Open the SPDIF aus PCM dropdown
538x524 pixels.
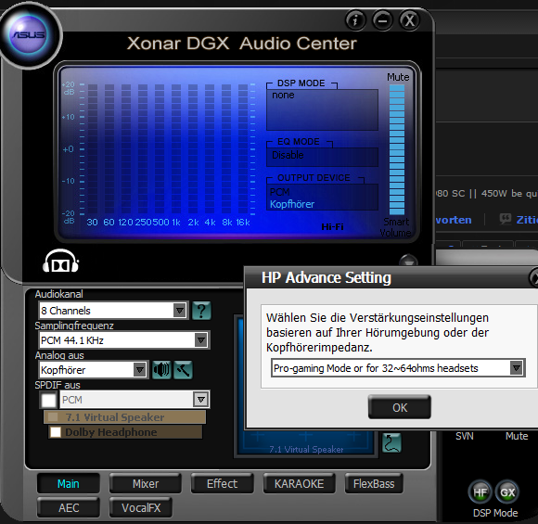(134, 400)
